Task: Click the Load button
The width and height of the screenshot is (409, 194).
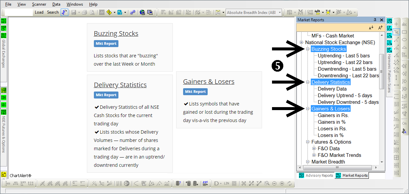Action: 39,12
